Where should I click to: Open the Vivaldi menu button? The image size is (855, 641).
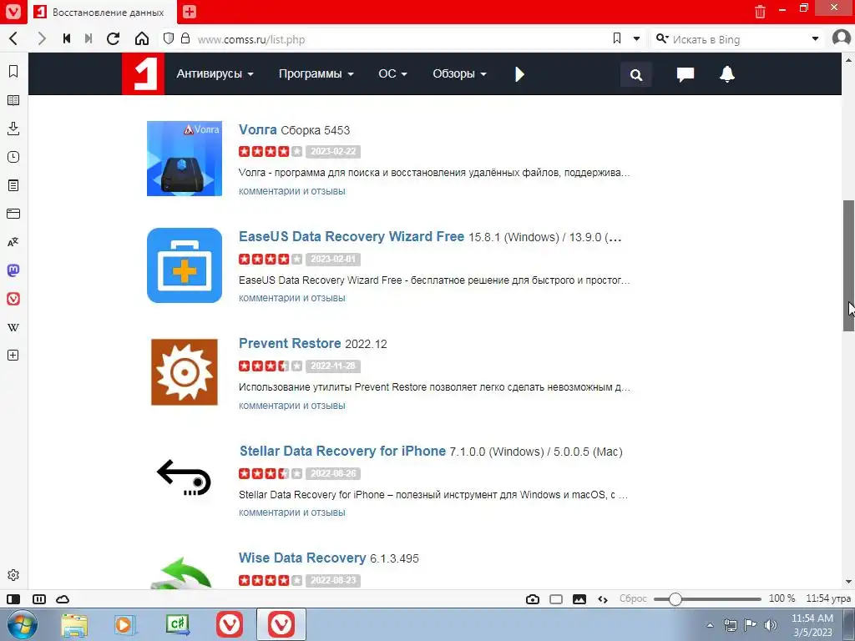(x=13, y=12)
